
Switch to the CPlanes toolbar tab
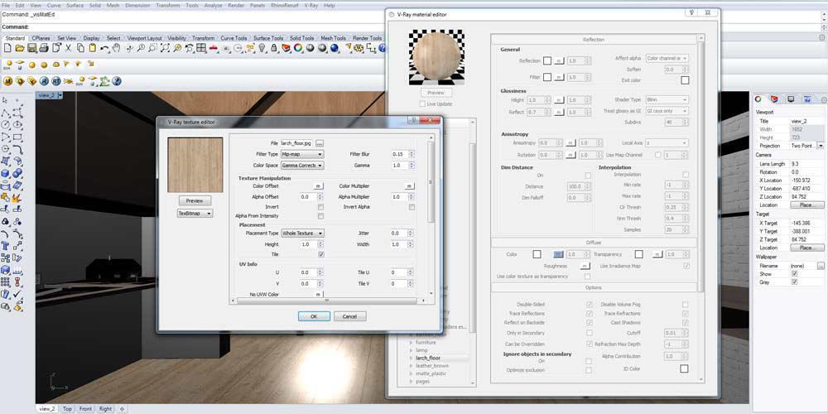point(41,38)
